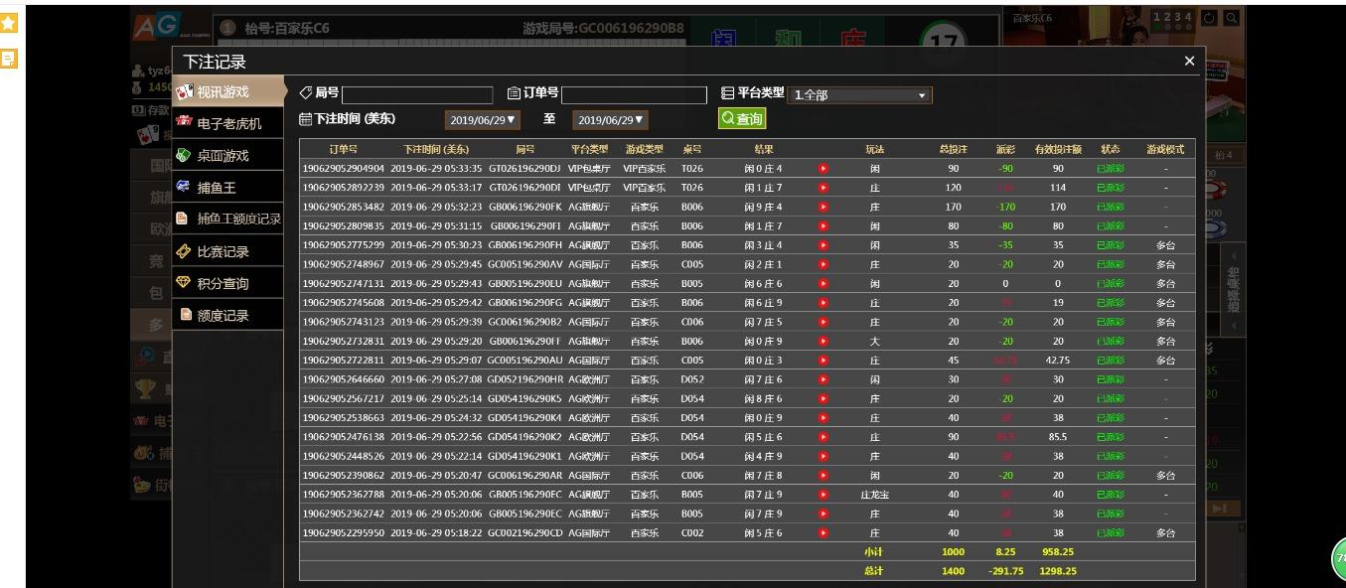Image resolution: width=1346 pixels, height=588 pixels.
Task: Open the end date picker after 至
Action: click(611, 120)
